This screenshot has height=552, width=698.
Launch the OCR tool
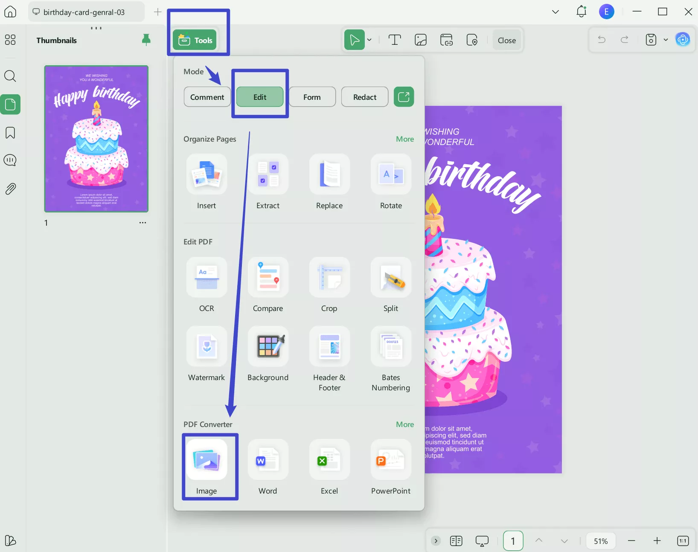(206, 285)
